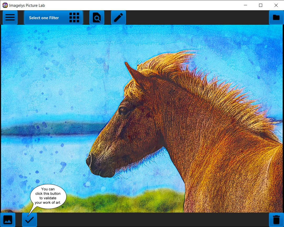Click the horse's eye in the picture
This screenshot has width=284, height=227.
(x=123, y=111)
